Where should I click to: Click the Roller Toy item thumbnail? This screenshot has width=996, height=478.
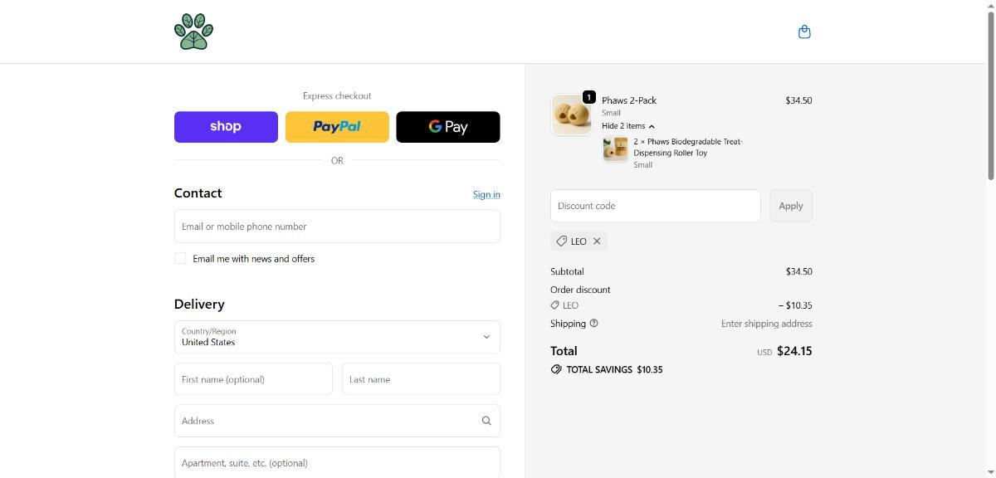[x=615, y=149]
